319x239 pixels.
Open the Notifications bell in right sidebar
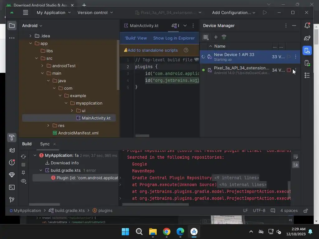tap(307, 26)
